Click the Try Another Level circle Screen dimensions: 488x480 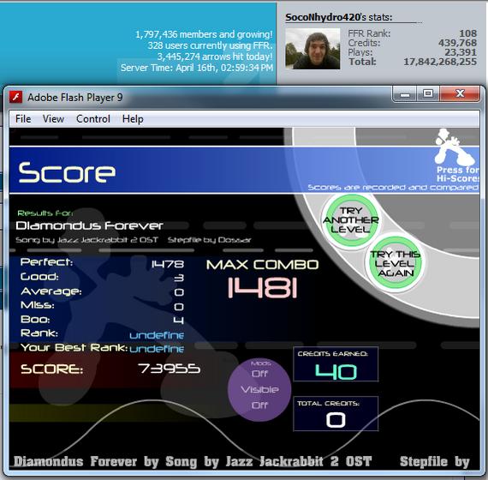click(x=351, y=220)
